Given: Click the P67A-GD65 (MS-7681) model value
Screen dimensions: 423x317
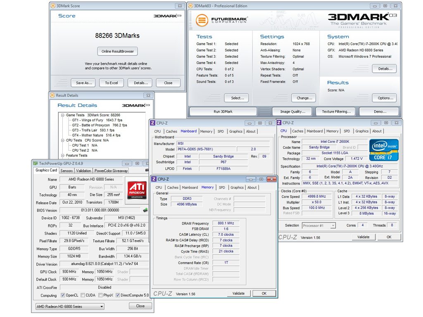Looking at the screenshot, I should (207, 149).
